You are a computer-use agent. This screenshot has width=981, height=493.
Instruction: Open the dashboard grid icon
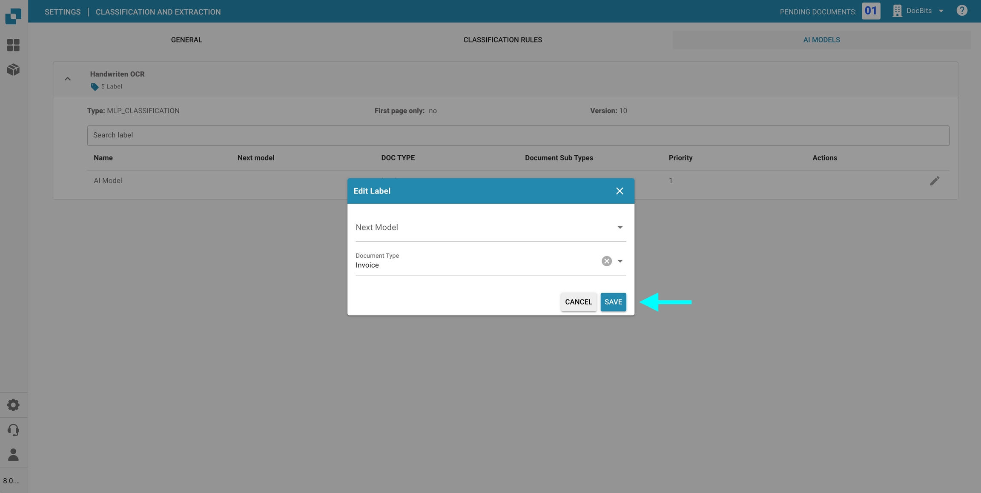(13, 45)
